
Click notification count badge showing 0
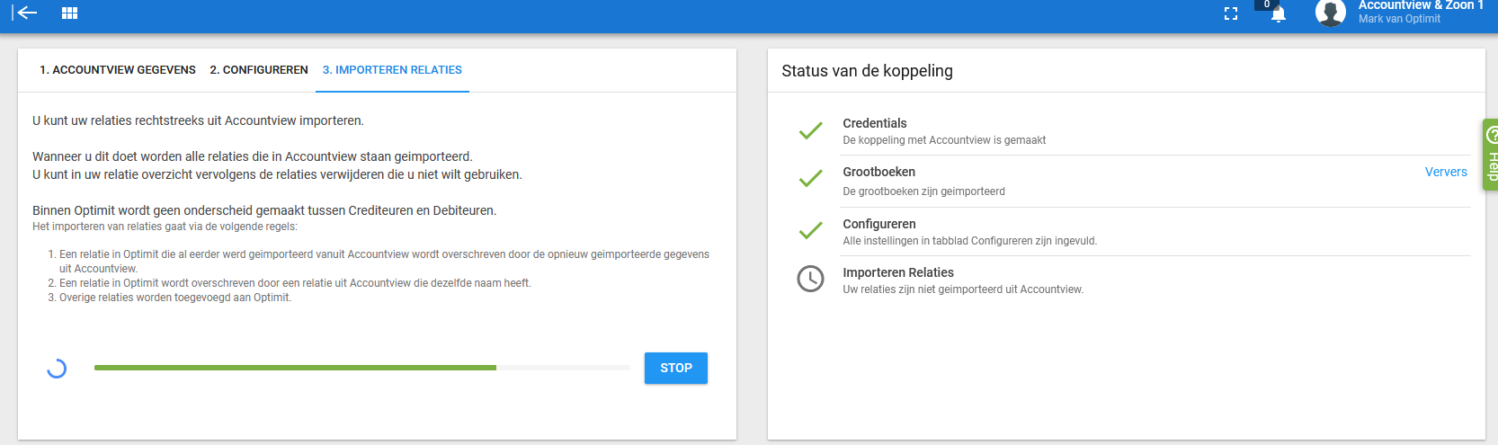coord(1267,4)
